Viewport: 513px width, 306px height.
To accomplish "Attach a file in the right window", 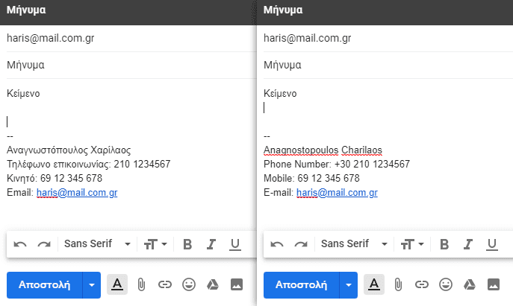I will coord(398,285).
